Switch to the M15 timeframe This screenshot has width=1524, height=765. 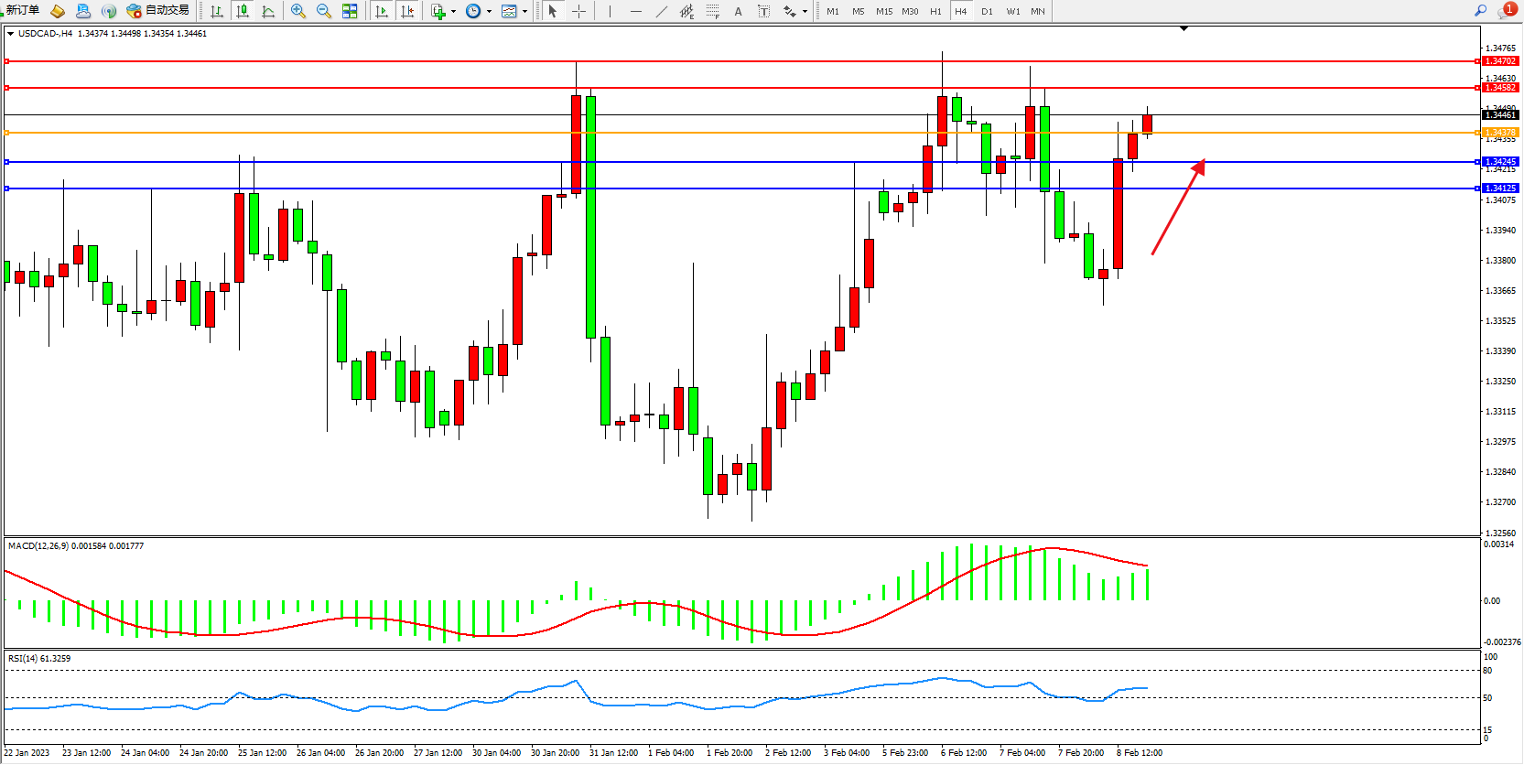(883, 11)
